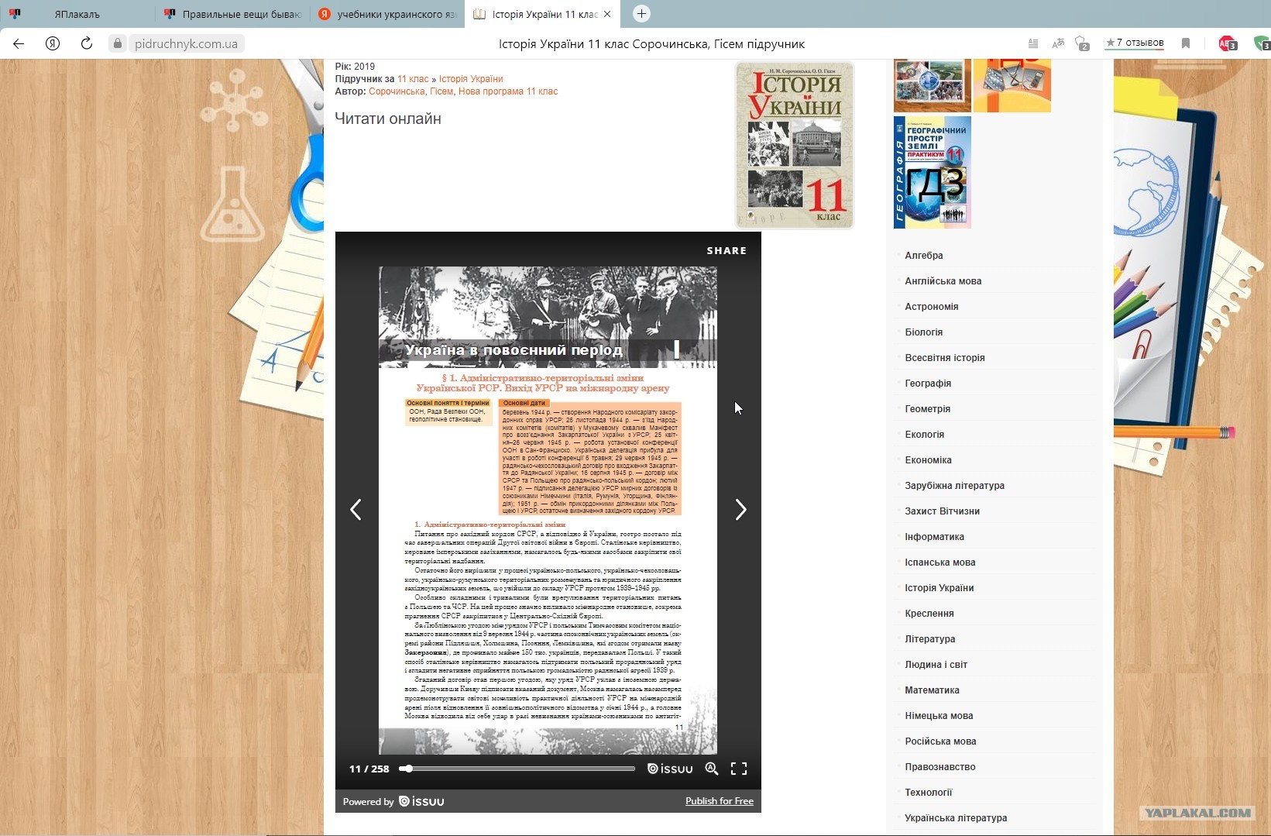Open Біологія subject

[x=923, y=332]
